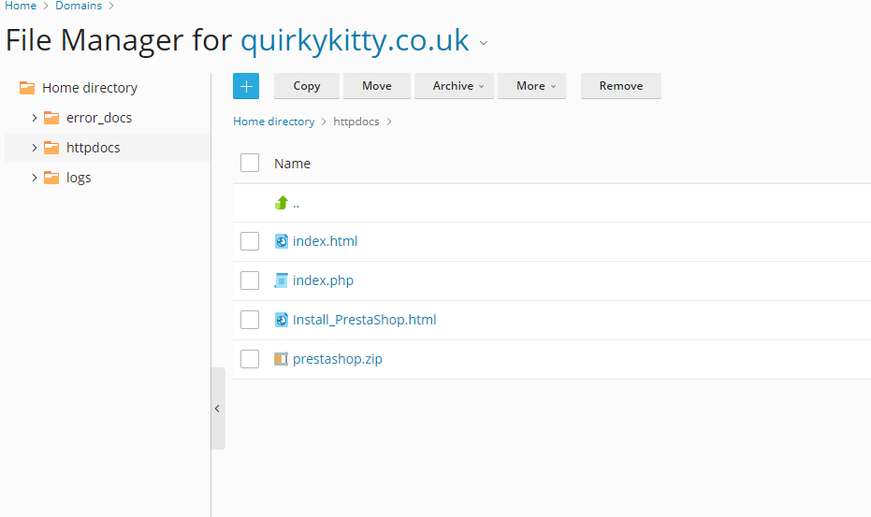
Task: Tick the checkbox for index.html
Action: tap(250, 241)
